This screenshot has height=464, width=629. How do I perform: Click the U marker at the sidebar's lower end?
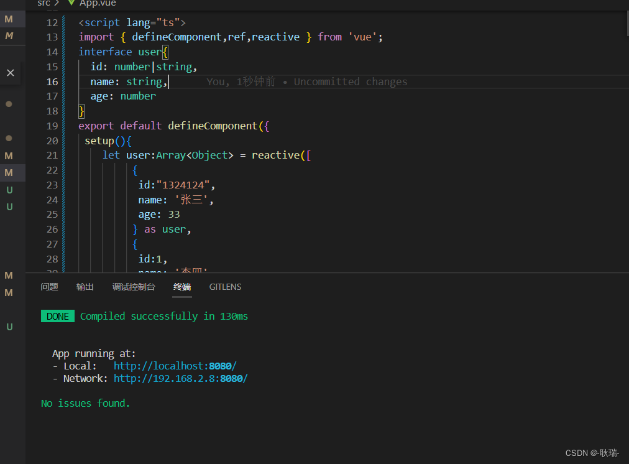[9, 327]
